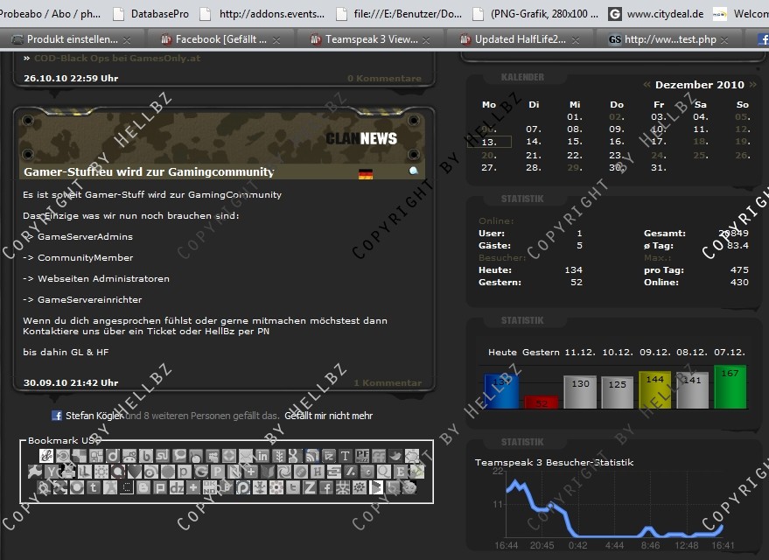This screenshot has width=769, height=560.
Task: Click the '-> GameServerAdmins' line
Action: pos(78,236)
